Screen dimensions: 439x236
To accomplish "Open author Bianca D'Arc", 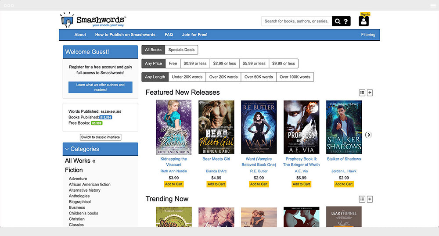I will pyautogui.click(x=216, y=171).
